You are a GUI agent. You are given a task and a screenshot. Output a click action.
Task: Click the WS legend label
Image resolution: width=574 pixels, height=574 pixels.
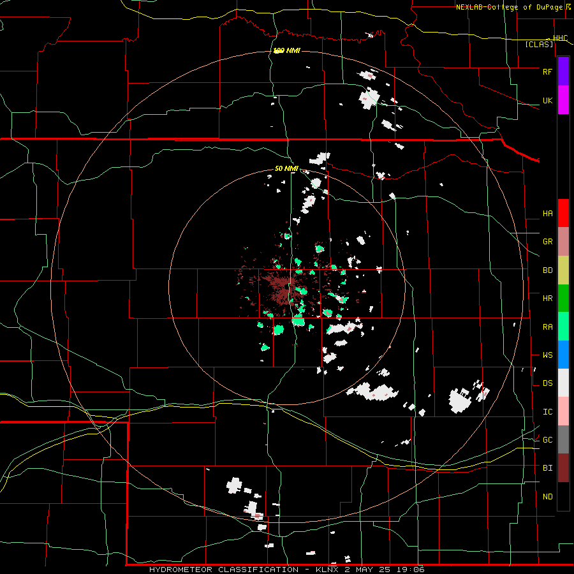pyautogui.click(x=548, y=355)
